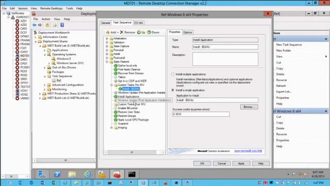This screenshot has height=186, width=330.
Task: Choose Install multiple applications radio button
Action: pos(173,74)
